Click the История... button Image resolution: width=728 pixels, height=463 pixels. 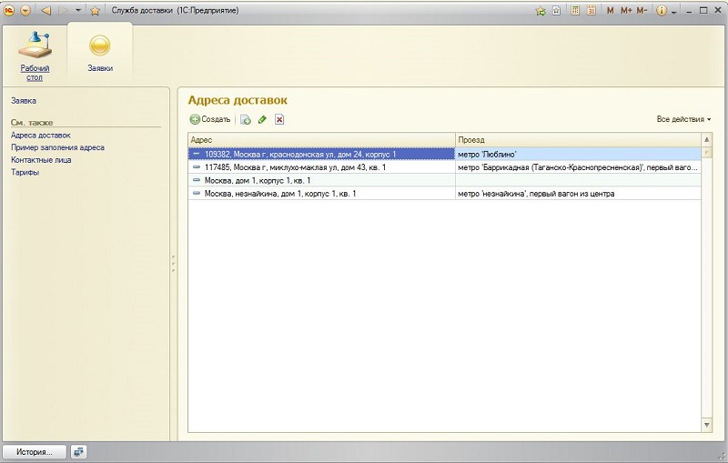[x=35, y=451]
